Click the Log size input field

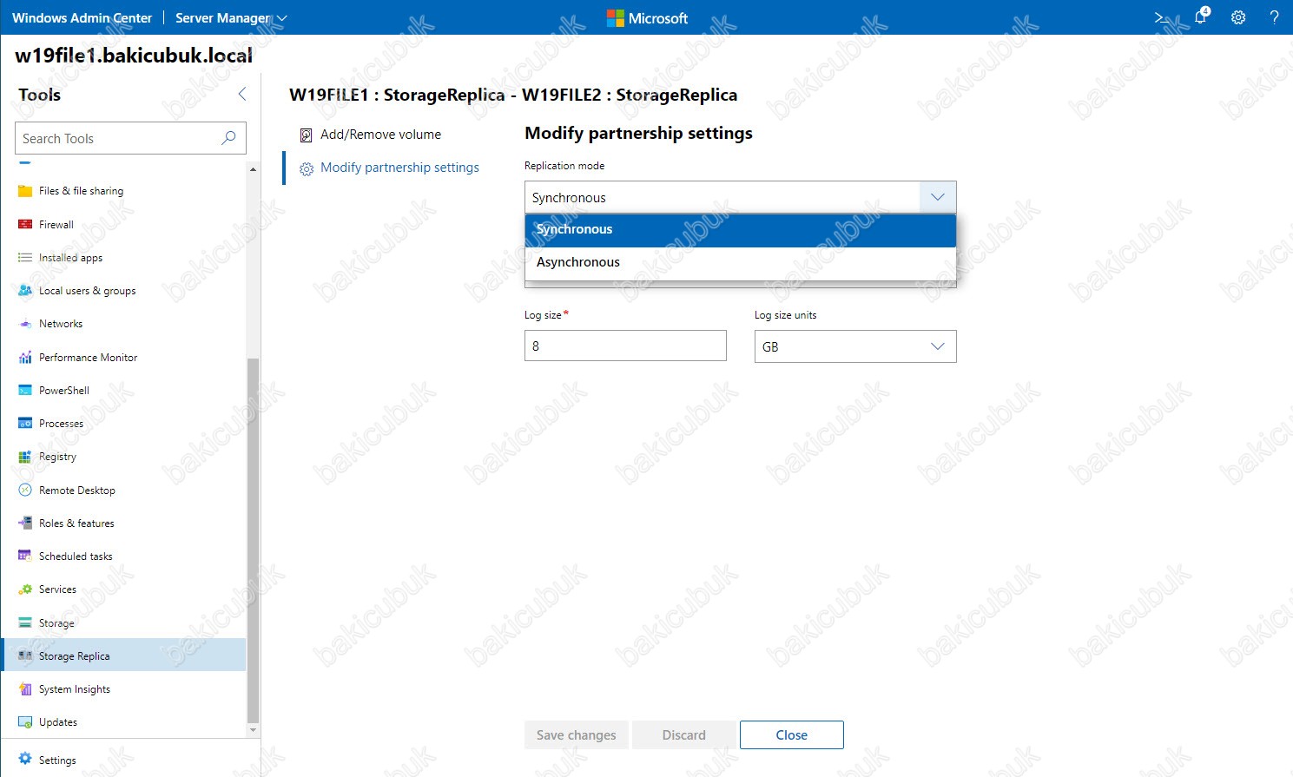[625, 346]
